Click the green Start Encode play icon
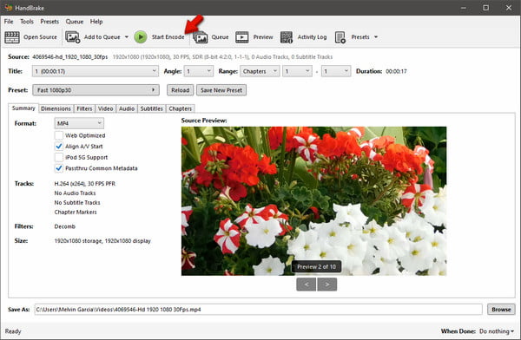The height and width of the screenshot is (340, 521). [x=141, y=37]
